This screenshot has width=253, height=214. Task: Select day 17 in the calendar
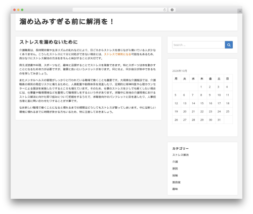[x=219, y=103]
